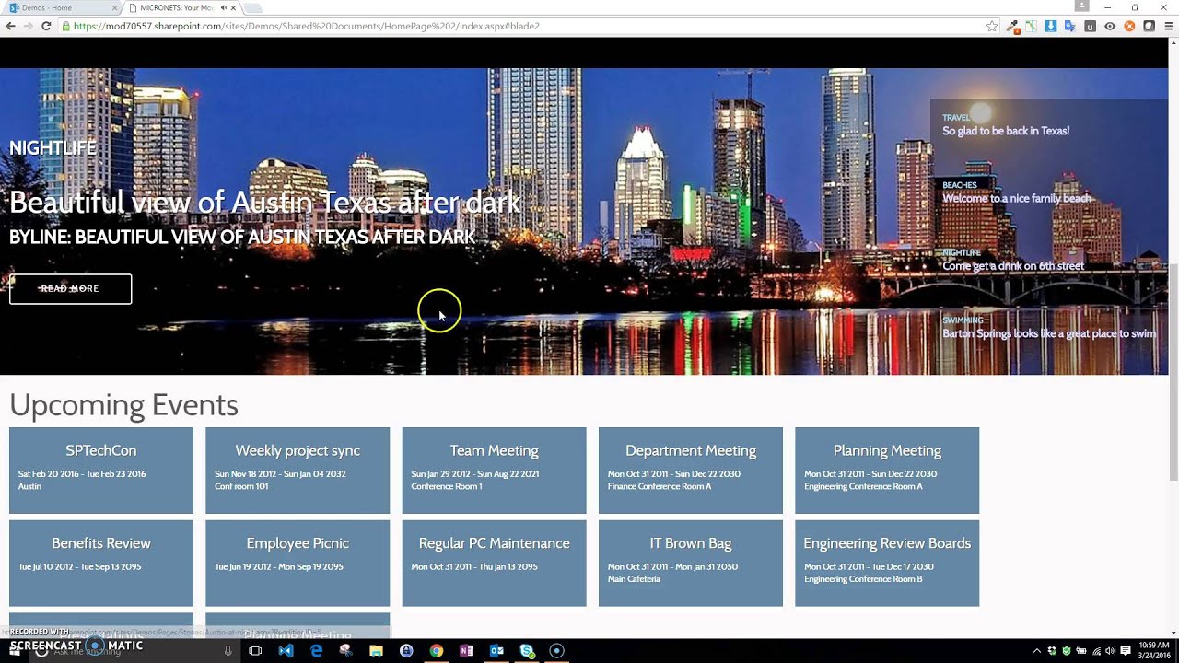1179x663 pixels.
Task: Open 'Come get a drink on 6th street' story
Action: pos(1013,266)
